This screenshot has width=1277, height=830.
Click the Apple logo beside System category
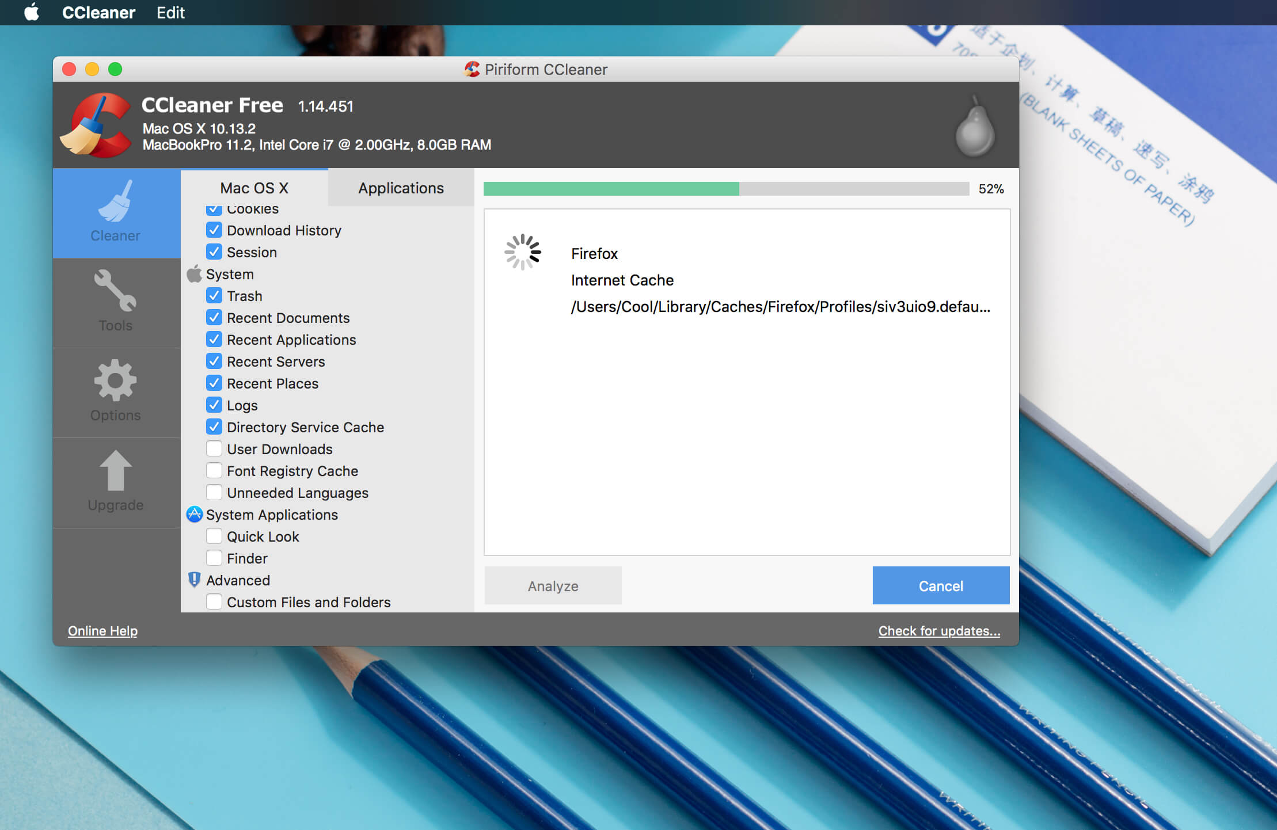(195, 274)
